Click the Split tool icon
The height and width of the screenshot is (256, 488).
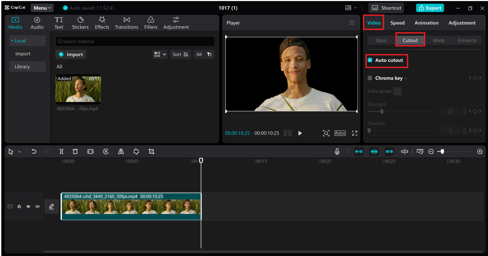coord(61,152)
